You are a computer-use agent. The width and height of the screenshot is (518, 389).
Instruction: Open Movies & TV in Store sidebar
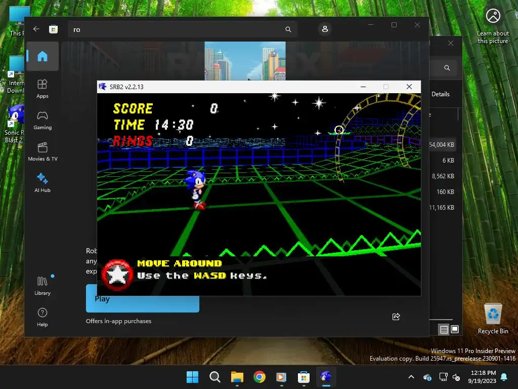pyautogui.click(x=42, y=151)
